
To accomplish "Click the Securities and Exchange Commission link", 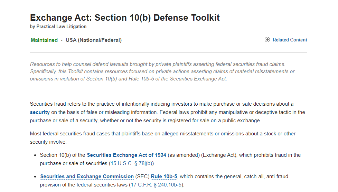I will coord(87,176).
